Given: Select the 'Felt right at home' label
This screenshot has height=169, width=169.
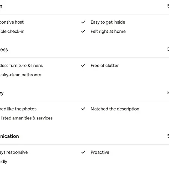Looking at the screenshot, I should point(108,31).
